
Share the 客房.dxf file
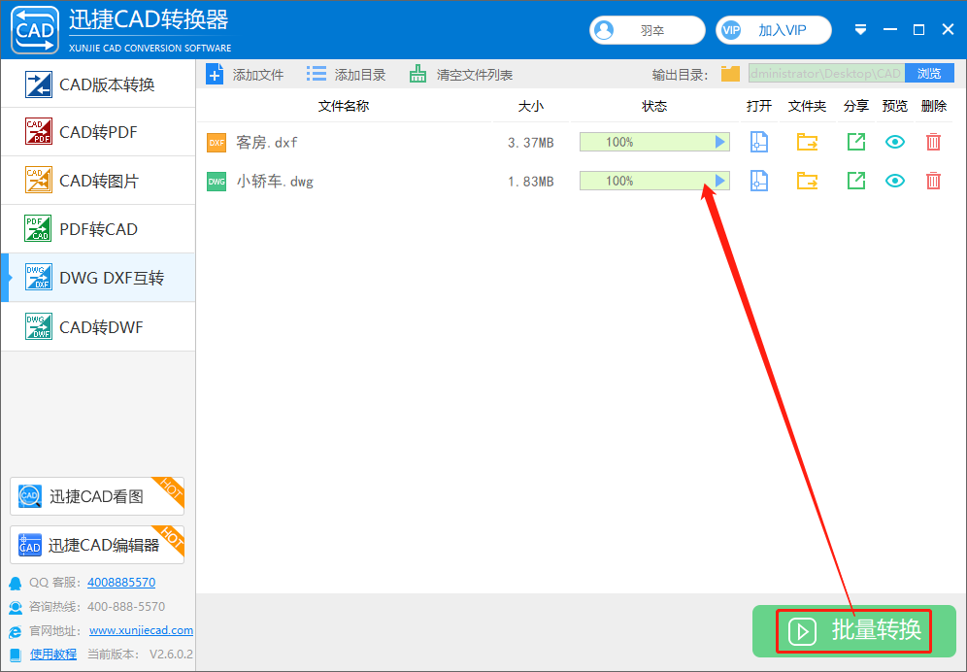tap(856, 142)
